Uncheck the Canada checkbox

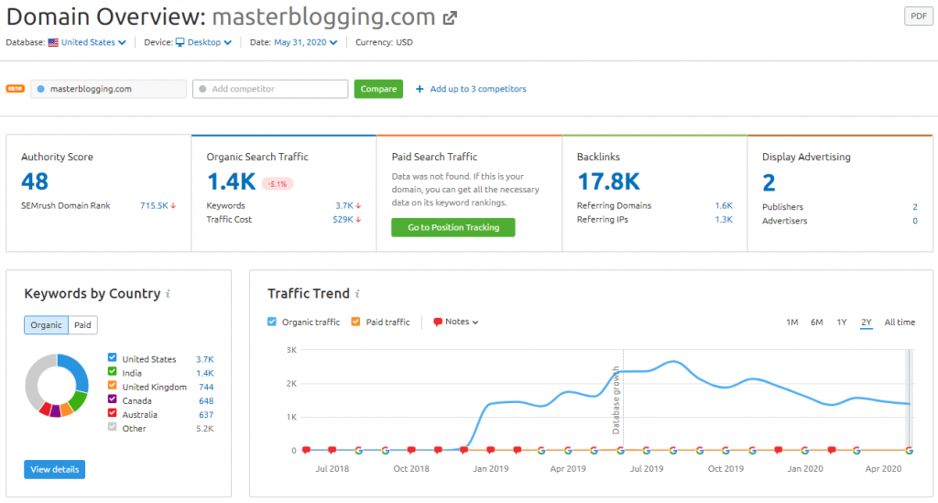112,399
